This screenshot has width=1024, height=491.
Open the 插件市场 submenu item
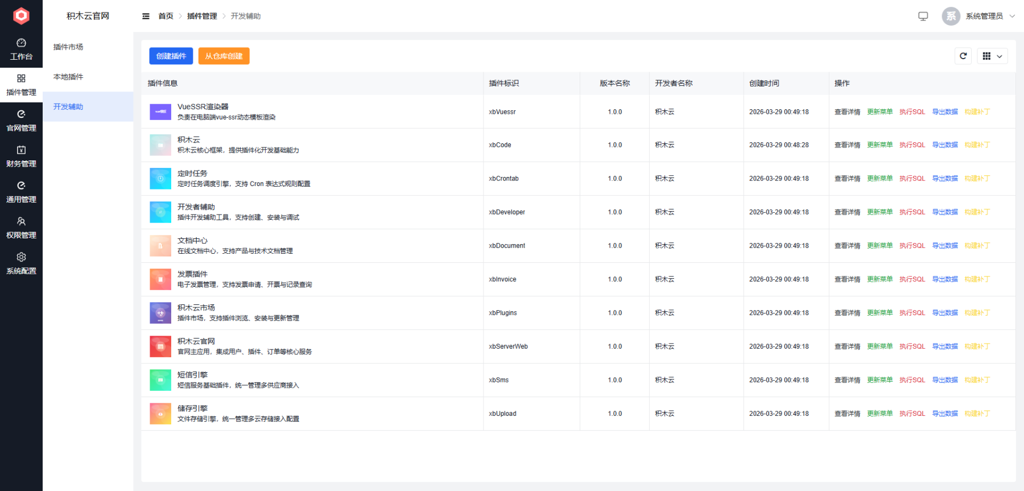[68, 47]
